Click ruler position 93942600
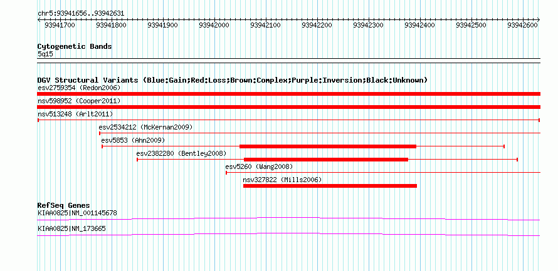Screen dimensions: 558x271 523,25
